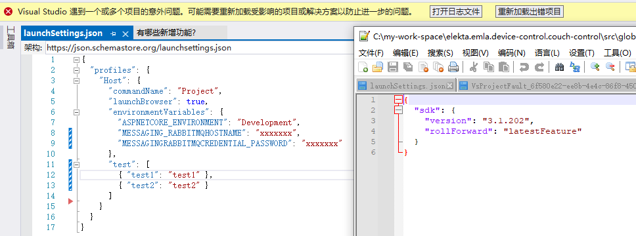Click Paste icon in Notepad++ toolbar
The image size is (636, 236).
point(503,68)
